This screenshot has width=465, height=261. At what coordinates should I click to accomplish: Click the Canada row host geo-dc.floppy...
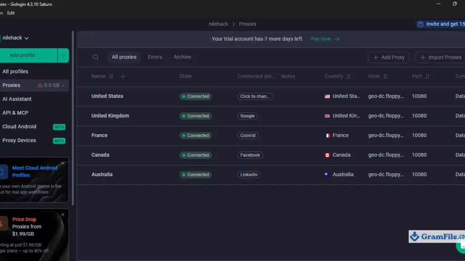(386, 155)
